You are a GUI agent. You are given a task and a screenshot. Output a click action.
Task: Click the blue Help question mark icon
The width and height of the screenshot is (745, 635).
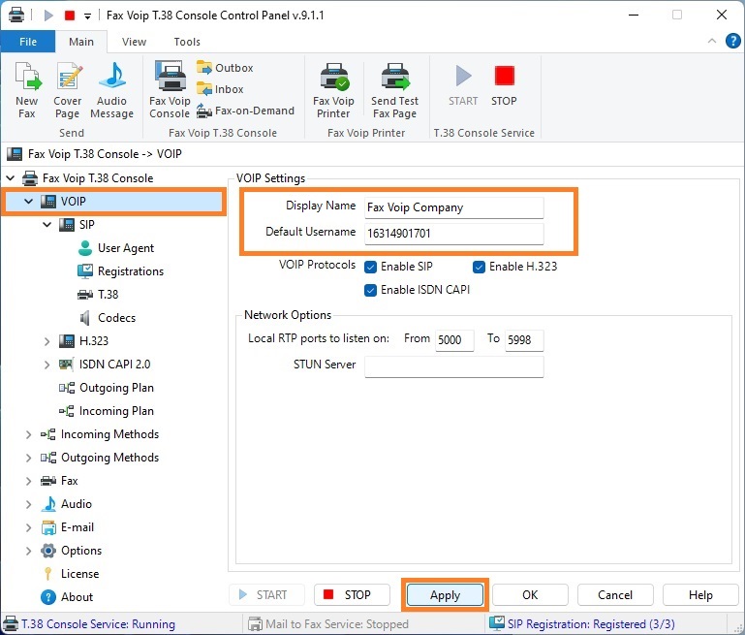(732, 41)
